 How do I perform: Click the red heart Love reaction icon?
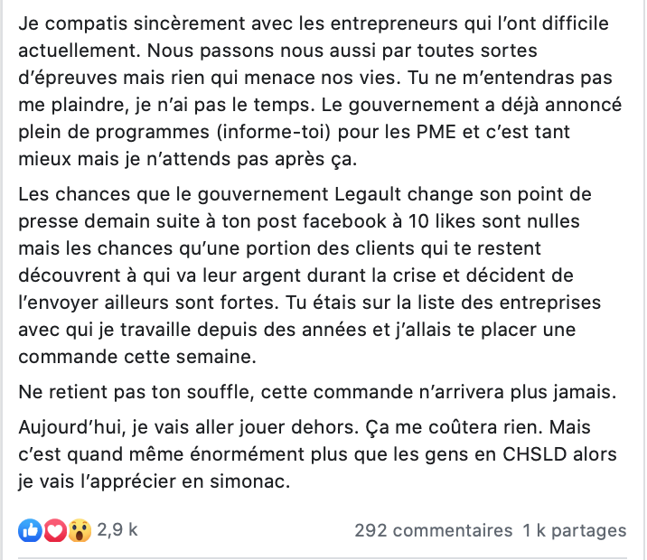55,530
